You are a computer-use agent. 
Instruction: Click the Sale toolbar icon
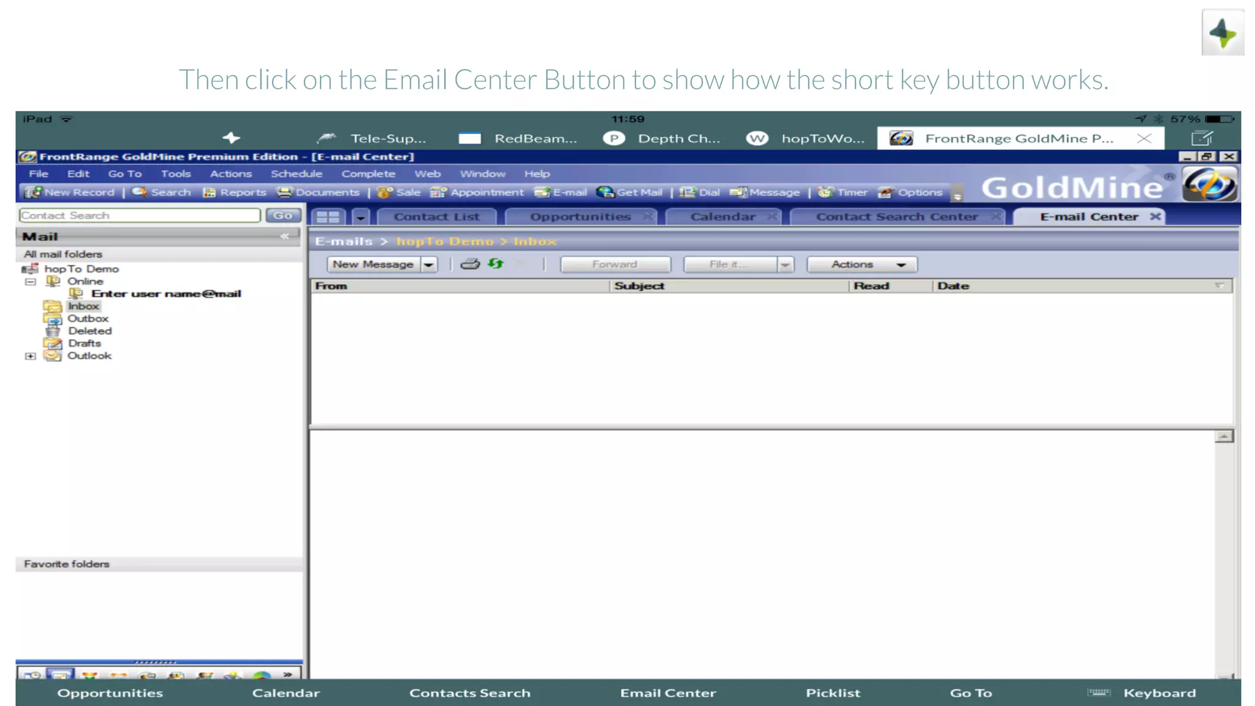385,192
